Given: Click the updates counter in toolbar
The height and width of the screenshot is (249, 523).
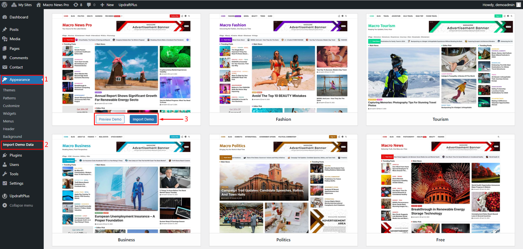Looking at the screenshot, I should 78,5.
